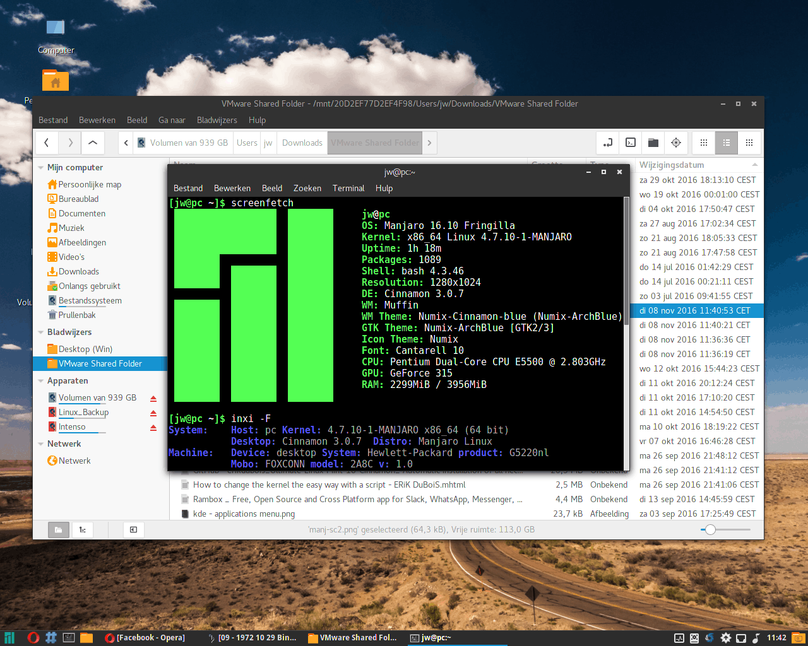
Task: Toggle location entry icon in toolbar
Action: [608, 143]
